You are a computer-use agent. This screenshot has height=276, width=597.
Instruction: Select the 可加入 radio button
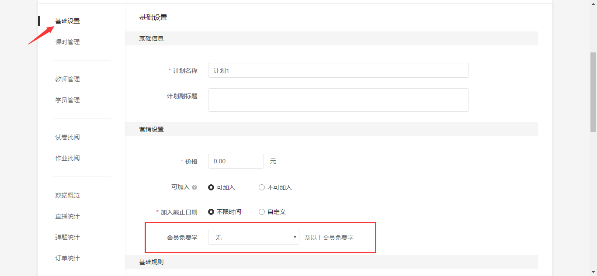tap(212, 187)
